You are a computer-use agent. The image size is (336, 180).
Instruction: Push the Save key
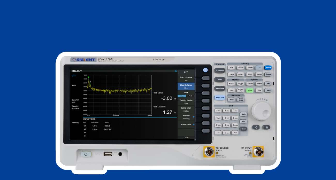[268, 91]
